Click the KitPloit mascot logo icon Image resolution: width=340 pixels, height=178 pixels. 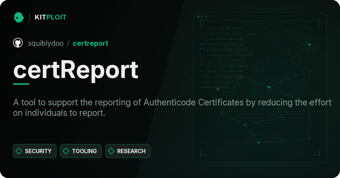(x=19, y=17)
